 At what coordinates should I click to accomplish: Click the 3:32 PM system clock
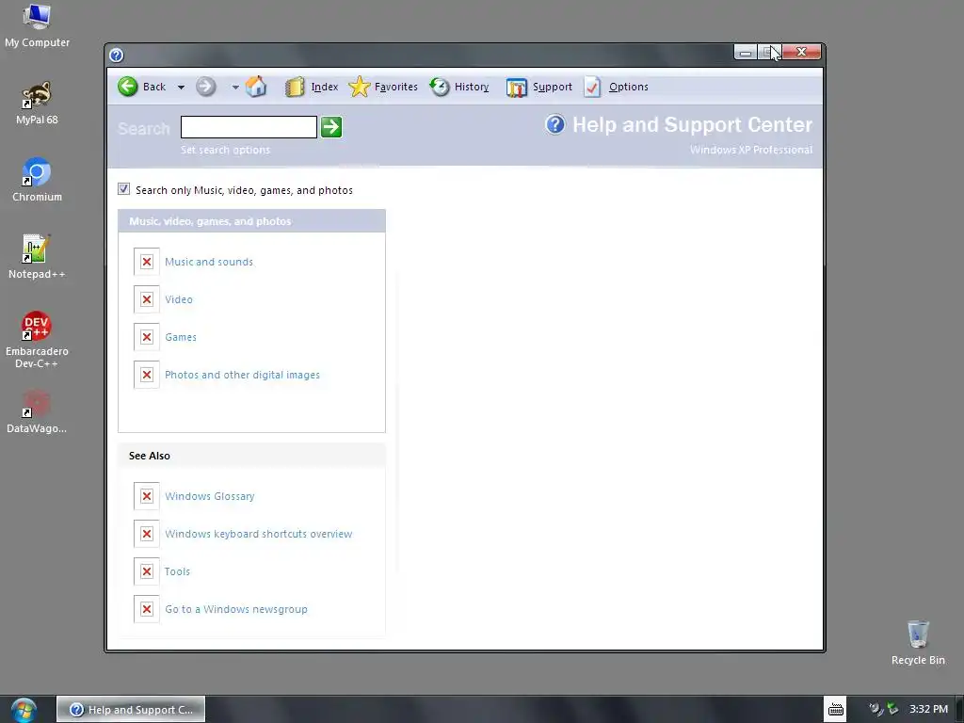pyautogui.click(x=928, y=710)
